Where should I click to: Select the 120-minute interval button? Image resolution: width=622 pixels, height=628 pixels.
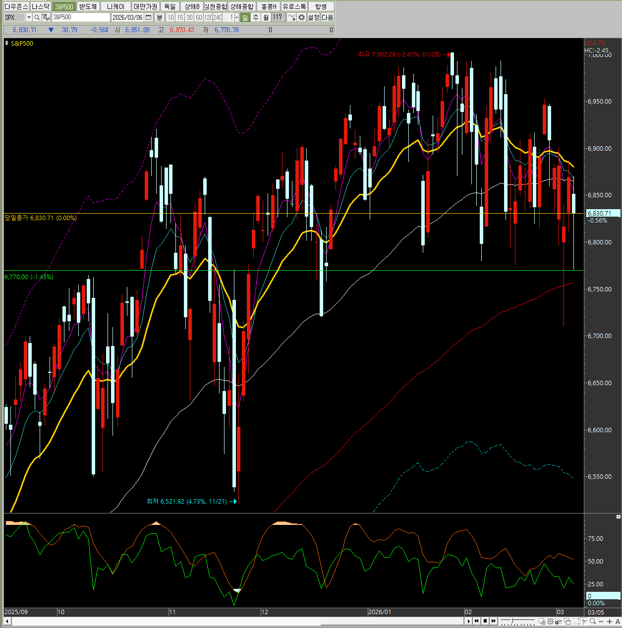tap(208, 17)
